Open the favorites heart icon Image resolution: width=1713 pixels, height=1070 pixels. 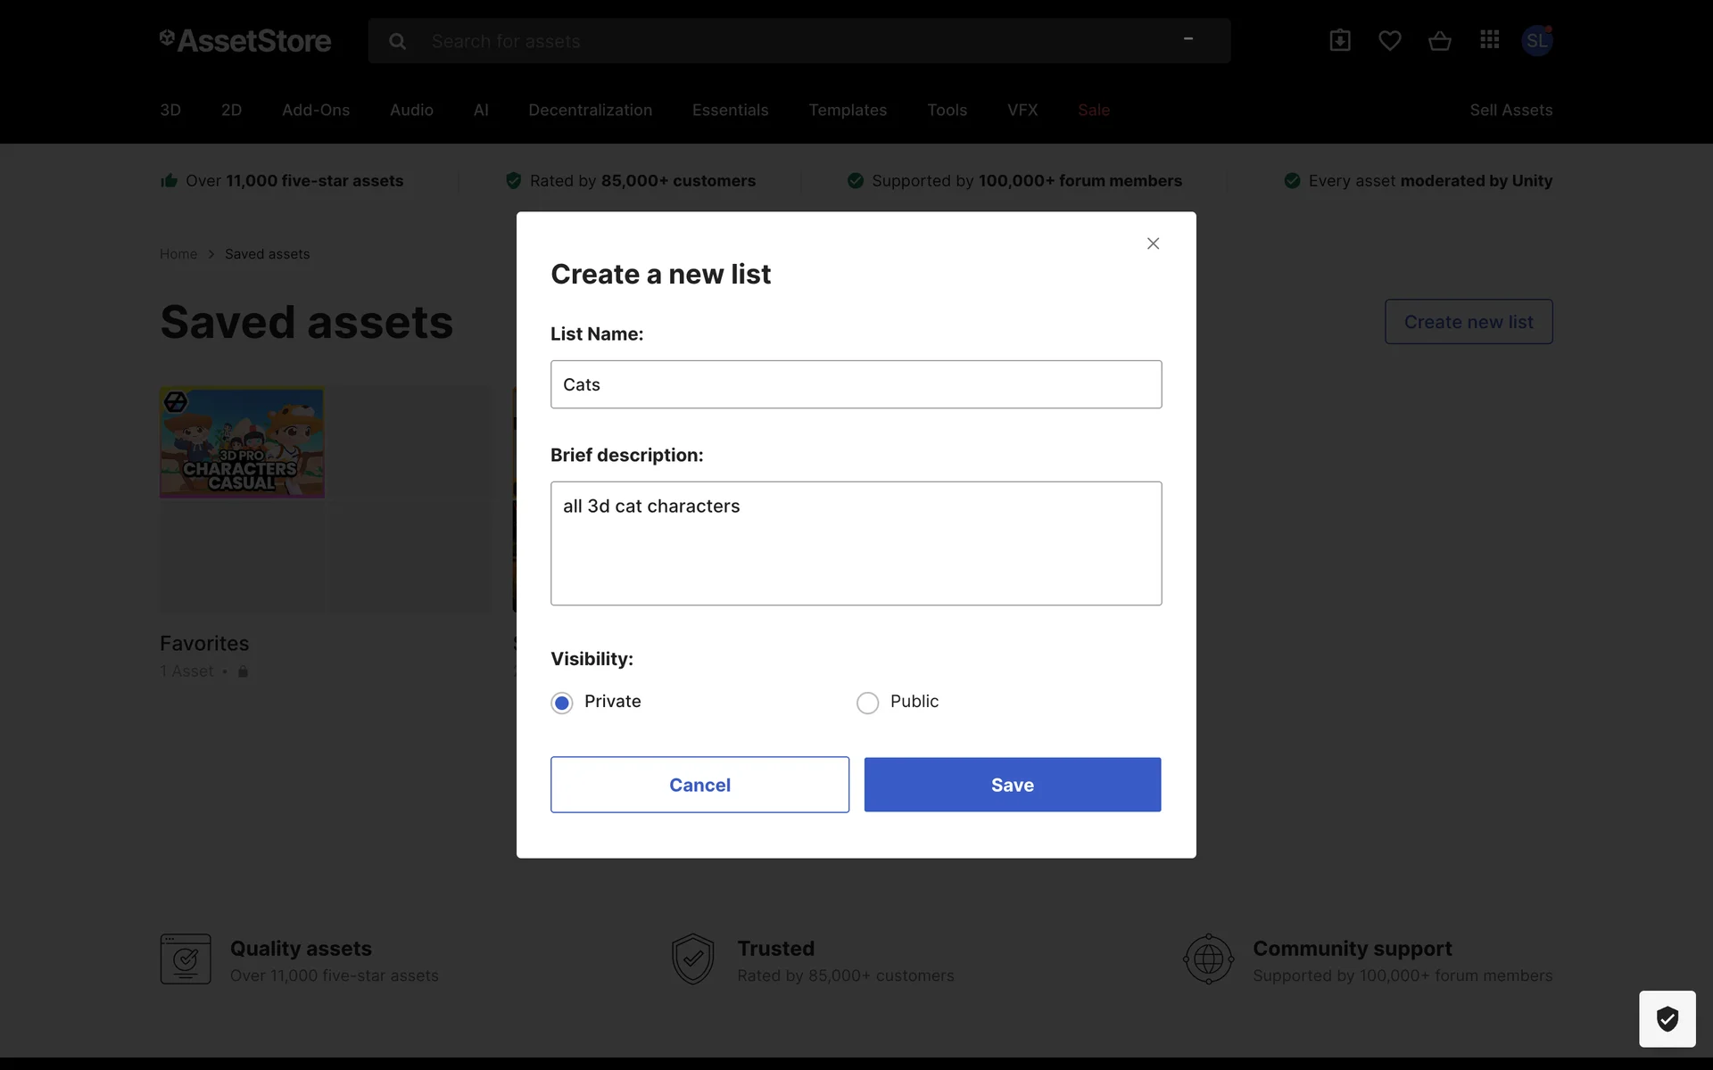pos(1389,40)
